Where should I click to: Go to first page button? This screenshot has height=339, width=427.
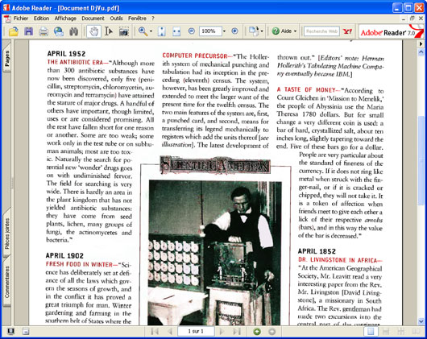(155, 332)
